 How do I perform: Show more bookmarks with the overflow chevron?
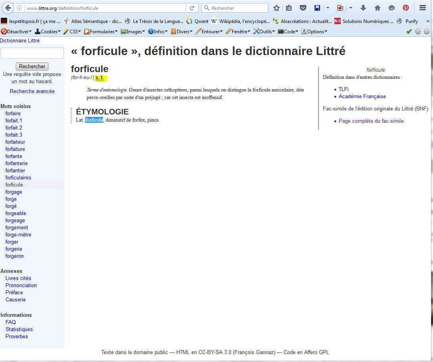(x=428, y=21)
